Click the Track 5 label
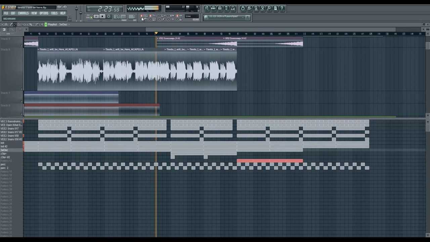The height and width of the screenshot is (242, 430). 5,39
